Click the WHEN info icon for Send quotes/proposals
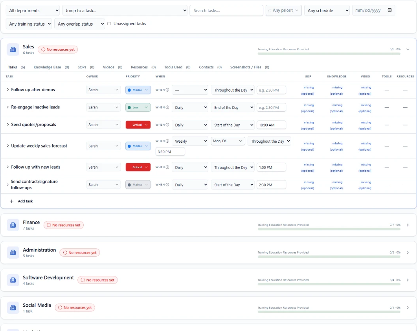The image size is (417, 331). (x=167, y=125)
